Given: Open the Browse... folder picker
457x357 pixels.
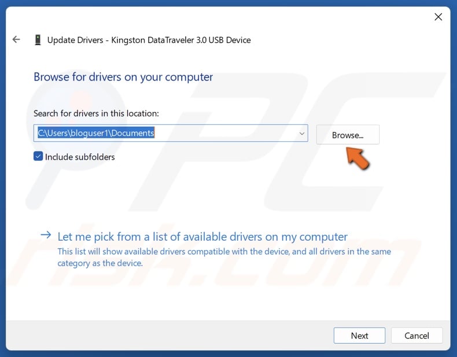Looking at the screenshot, I should point(348,135).
